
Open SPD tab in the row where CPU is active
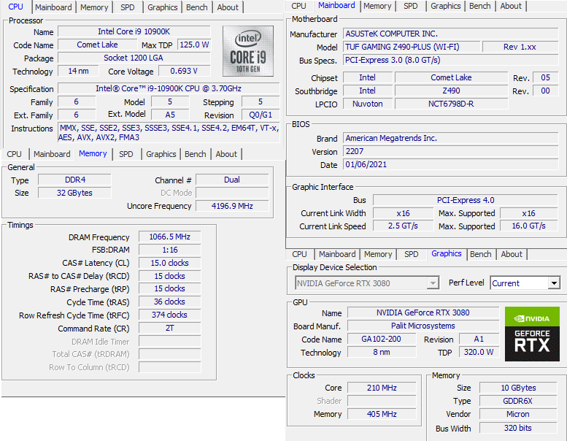click(127, 7)
